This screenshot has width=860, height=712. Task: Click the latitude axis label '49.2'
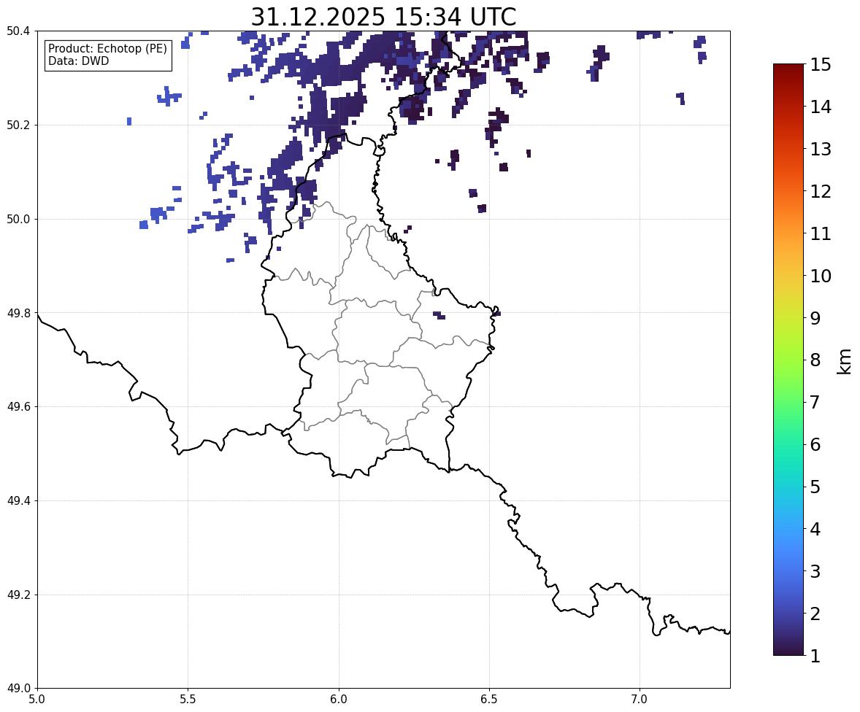18,595
